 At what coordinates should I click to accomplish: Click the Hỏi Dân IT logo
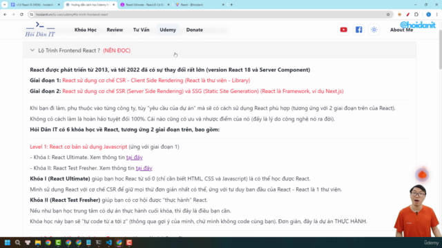click(40, 30)
